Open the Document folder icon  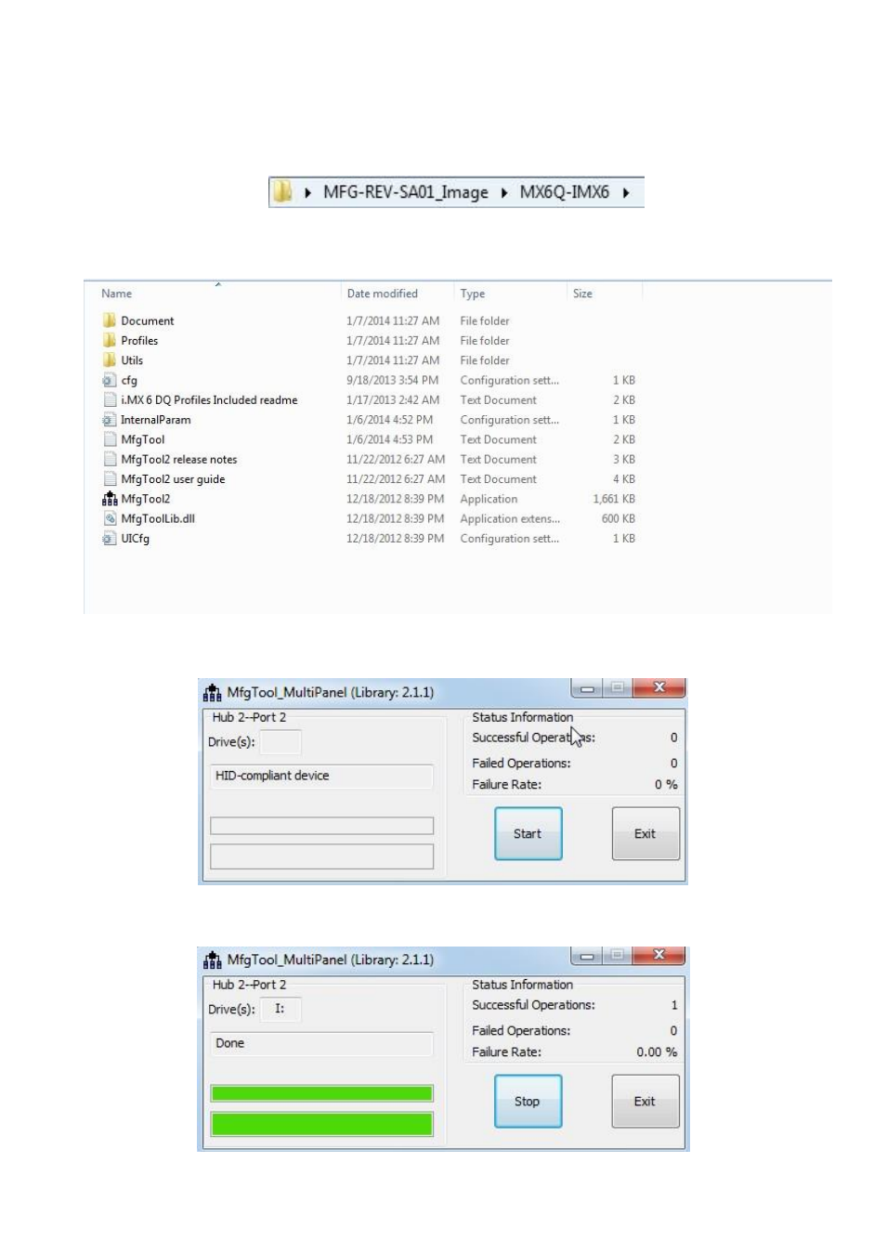point(110,320)
